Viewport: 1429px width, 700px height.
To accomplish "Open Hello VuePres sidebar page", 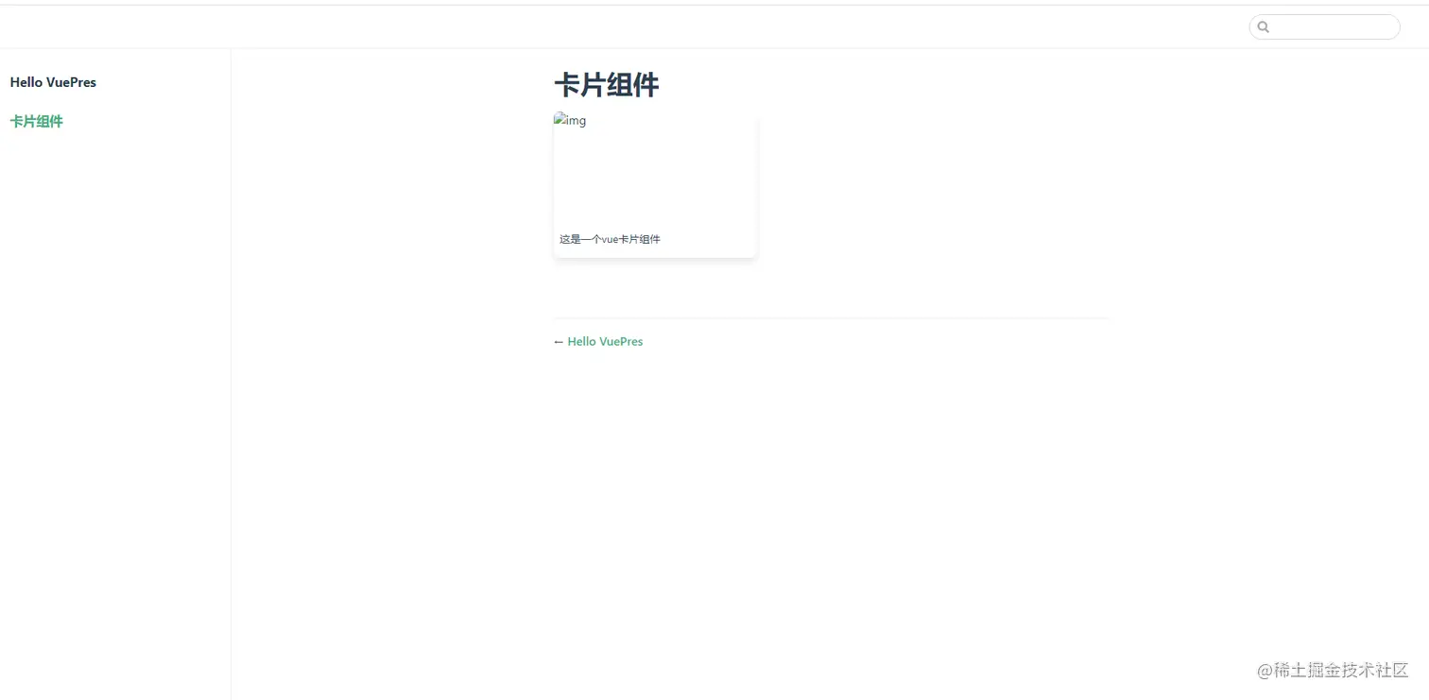I will (x=53, y=82).
